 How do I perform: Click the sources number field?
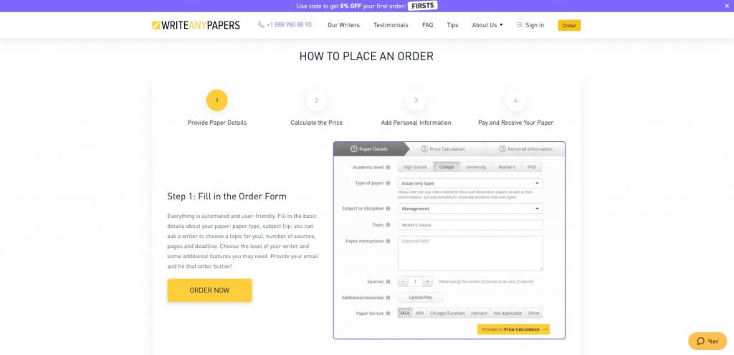pos(416,281)
